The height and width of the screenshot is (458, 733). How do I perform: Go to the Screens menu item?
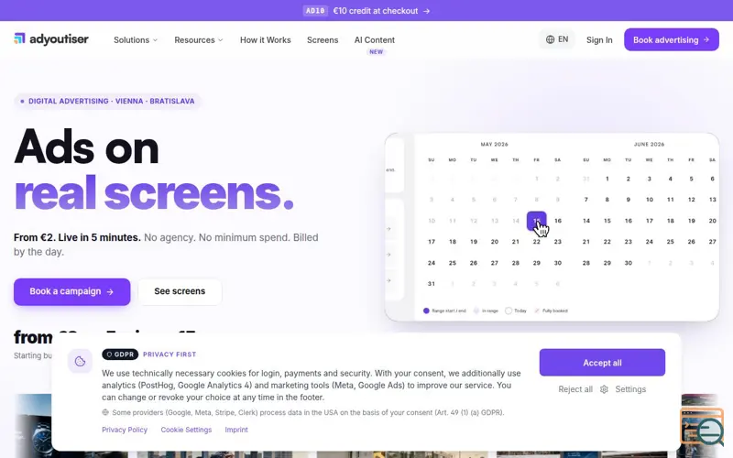point(323,40)
